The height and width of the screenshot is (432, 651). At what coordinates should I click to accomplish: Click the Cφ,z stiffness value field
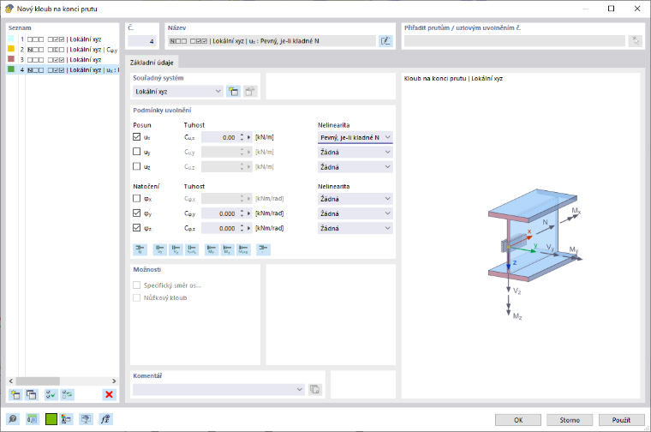(x=219, y=229)
